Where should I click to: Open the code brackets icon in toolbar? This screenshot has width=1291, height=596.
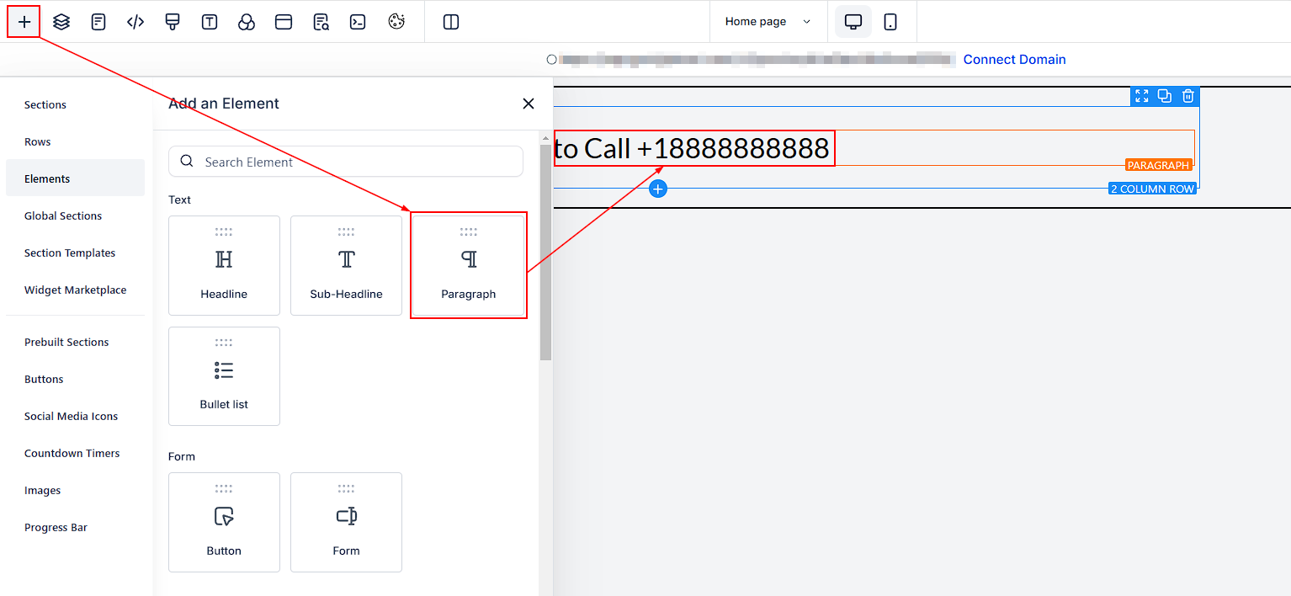pos(135,22)
